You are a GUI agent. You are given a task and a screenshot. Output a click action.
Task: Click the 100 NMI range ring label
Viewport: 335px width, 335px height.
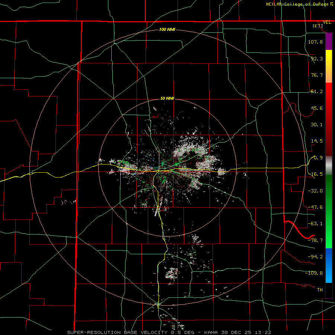pyautogui.click(x=167, y=29)
